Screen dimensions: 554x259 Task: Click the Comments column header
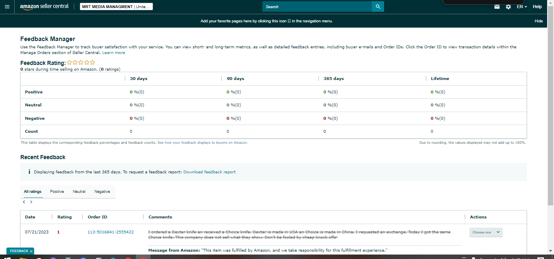[x=160, y=217]
